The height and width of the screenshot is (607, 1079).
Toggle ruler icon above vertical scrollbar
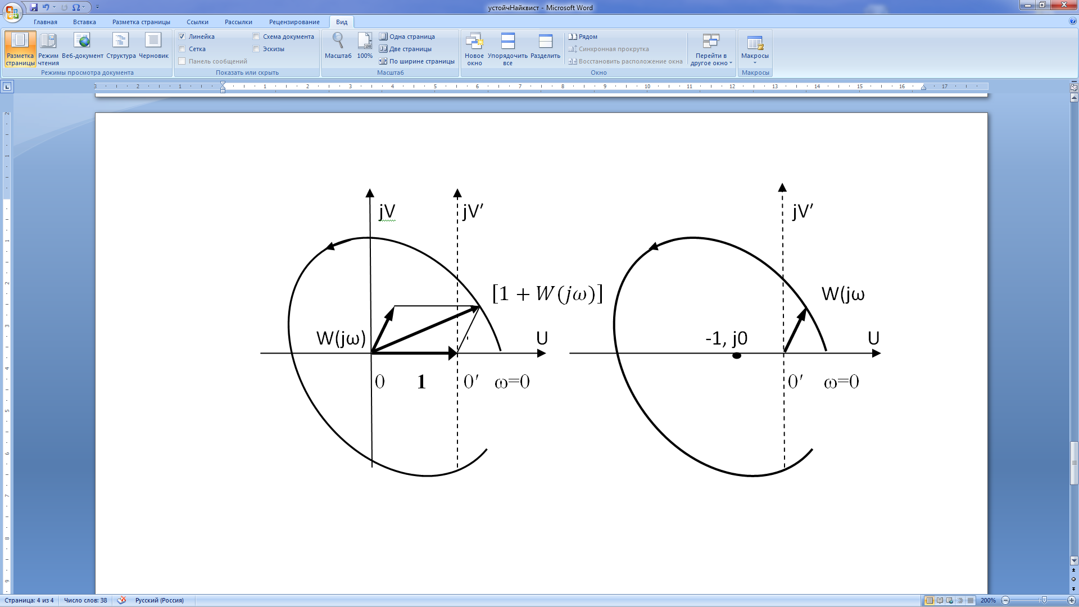tap(1074, 87)
